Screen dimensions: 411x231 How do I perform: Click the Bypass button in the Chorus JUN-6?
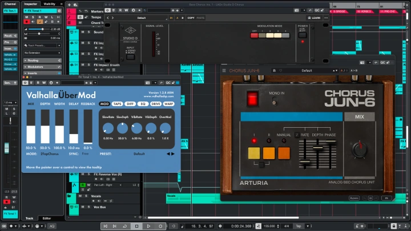pyautogui.click(x=354, y=198)
